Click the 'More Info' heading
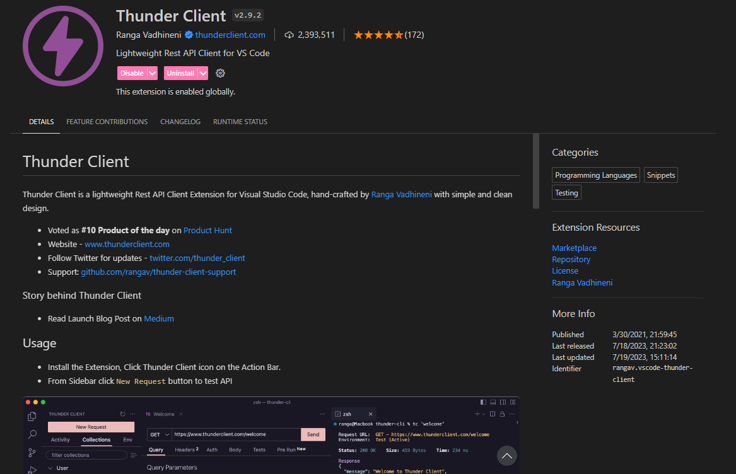The image size is (736, 474). [573, 313]
